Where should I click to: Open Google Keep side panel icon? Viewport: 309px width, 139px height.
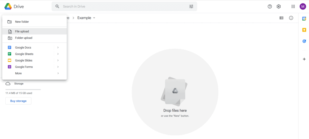click(x=304, y=30)
